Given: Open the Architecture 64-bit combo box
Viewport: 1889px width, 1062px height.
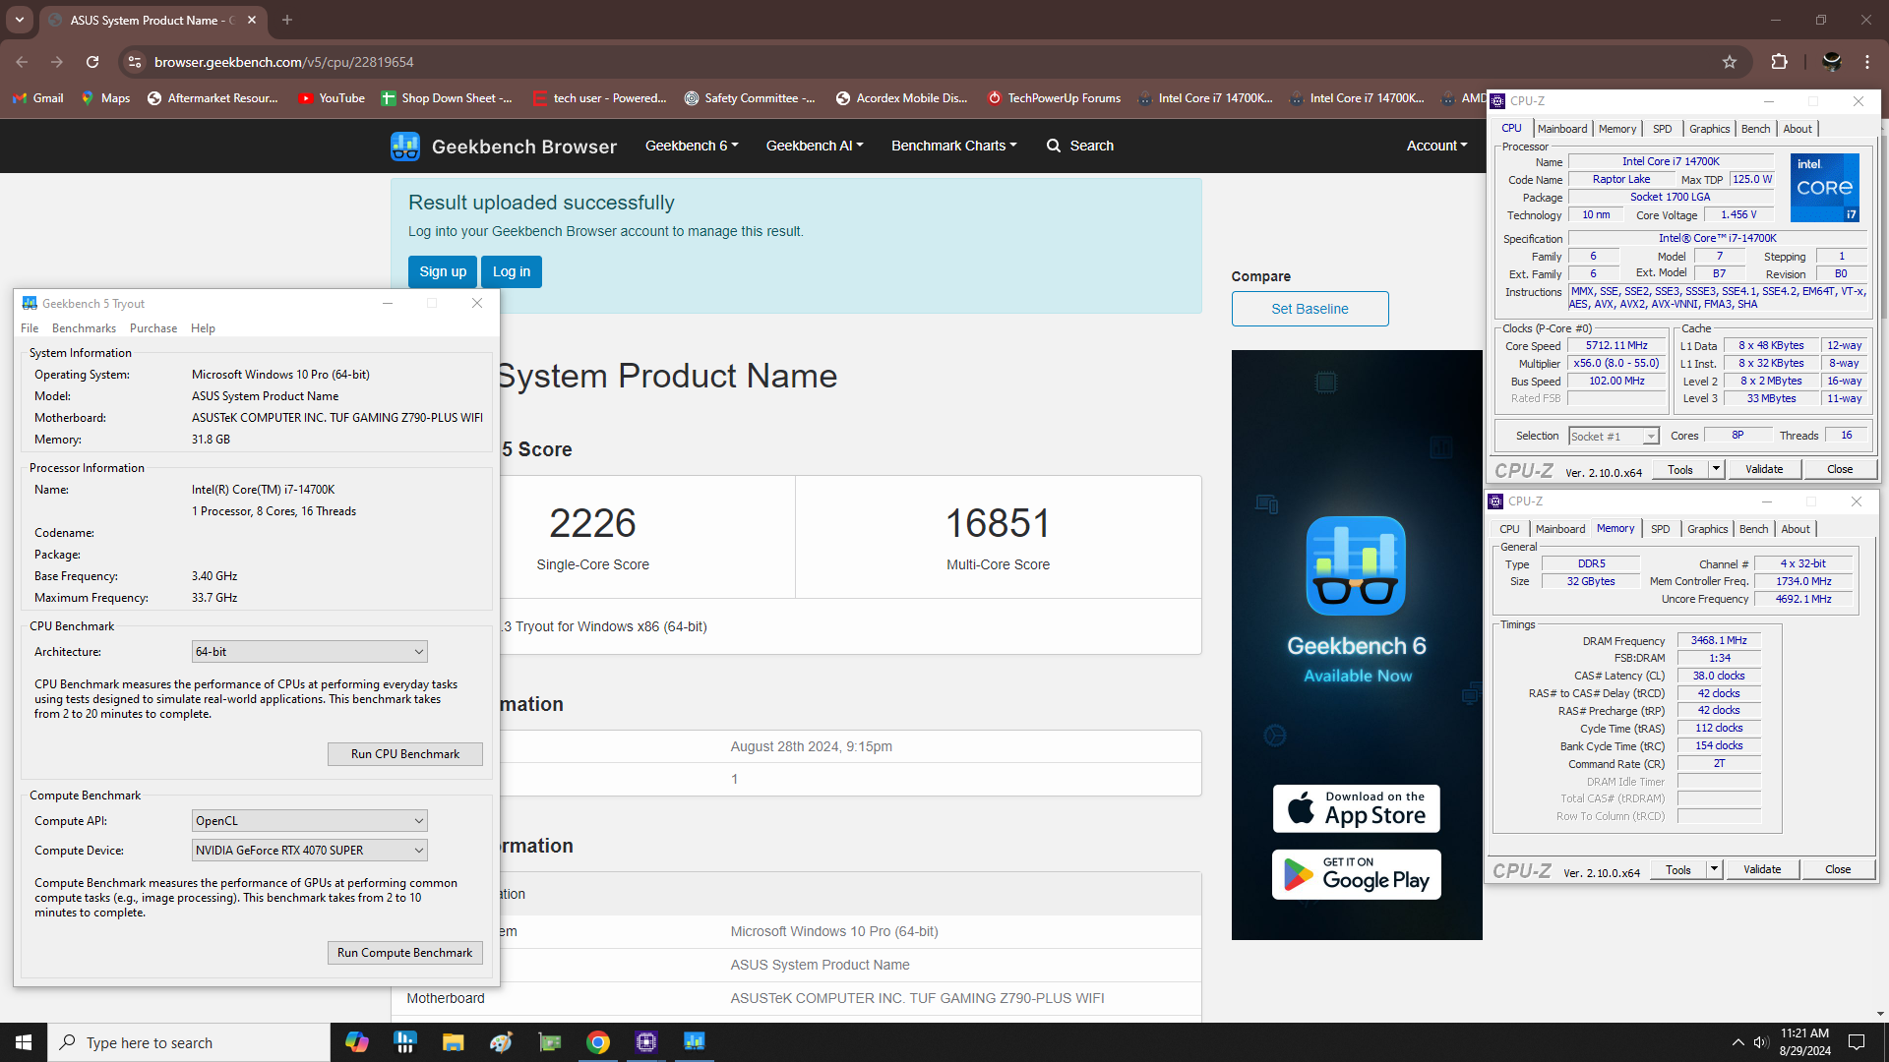Looking at the screenshot, I should point(310,652).
